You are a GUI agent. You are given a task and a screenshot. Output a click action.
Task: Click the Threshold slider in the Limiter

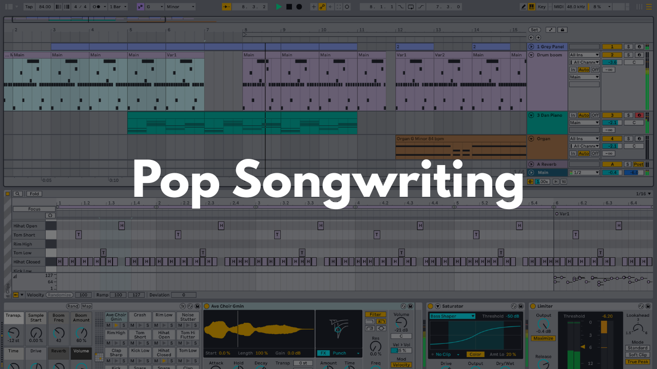pos(582,346)
